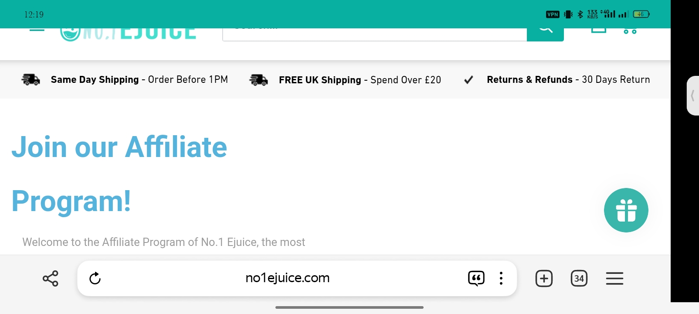Tap the quote bubble reader icon
699x314 pixels.
pyautogui.click(x=476, y=278)
